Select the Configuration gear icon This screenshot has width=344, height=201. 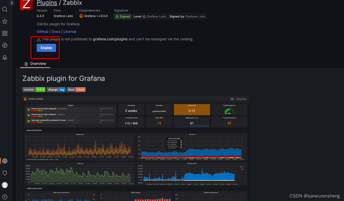click(x=5, y=161)
